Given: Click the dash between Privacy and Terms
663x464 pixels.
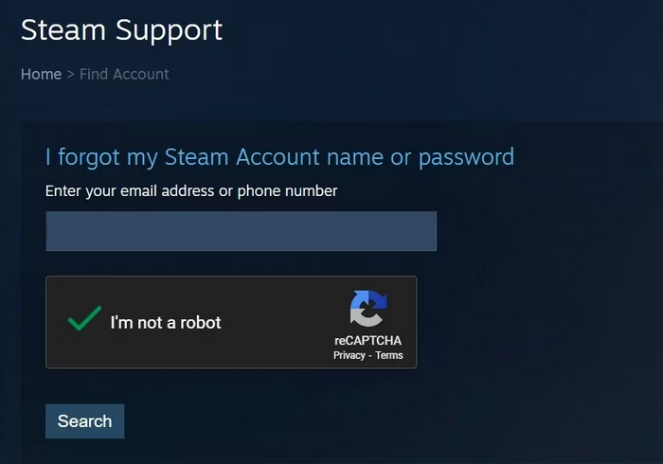Looking at the screenshot, I should point(370,356).
